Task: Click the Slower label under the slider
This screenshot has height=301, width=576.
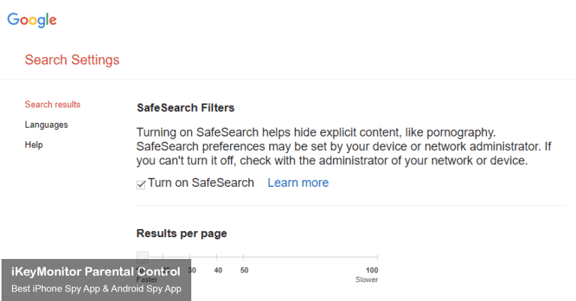Action: 367,280
